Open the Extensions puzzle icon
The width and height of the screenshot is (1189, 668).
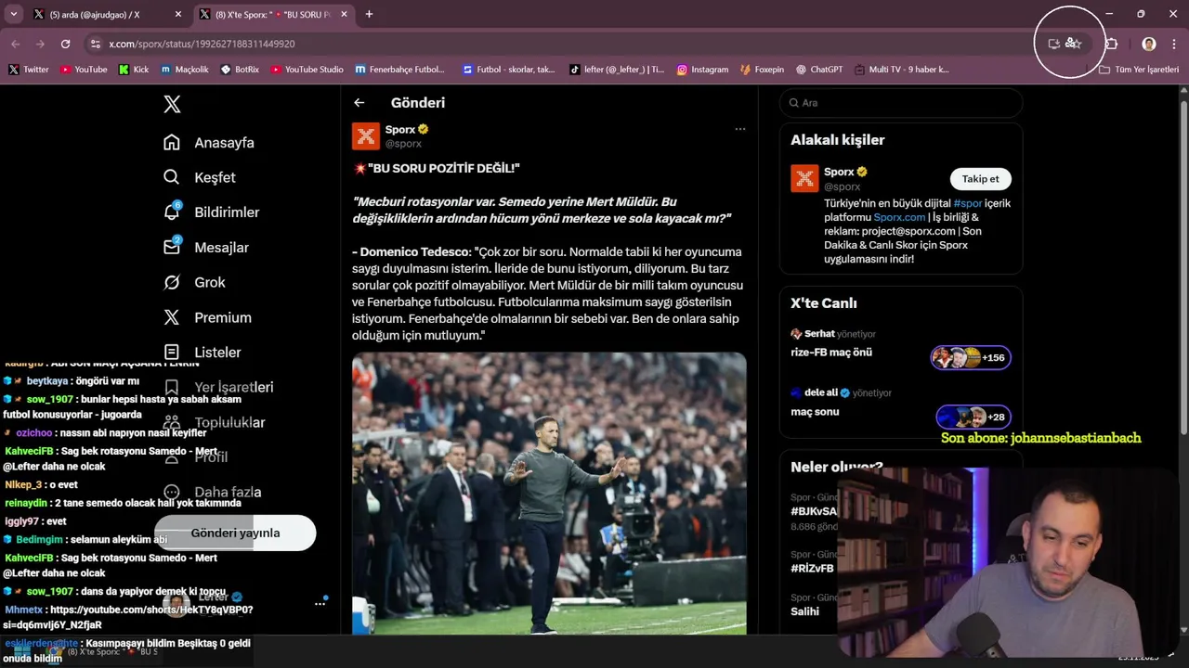point(1111,44)
